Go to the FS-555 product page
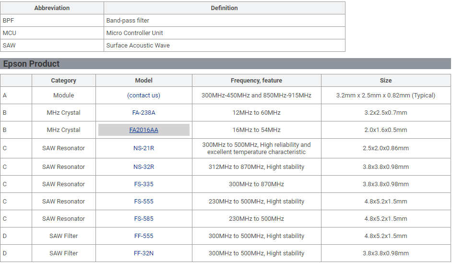The height and width of the screenshot is (263, 452). [143, 202]
